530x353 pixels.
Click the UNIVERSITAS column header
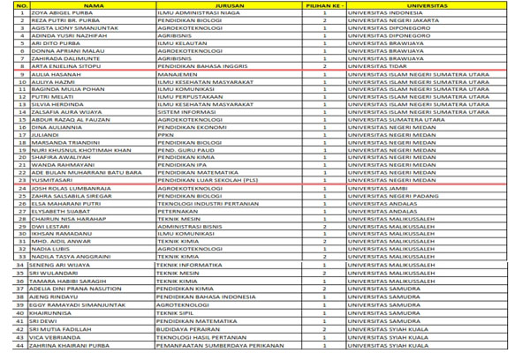427,6
